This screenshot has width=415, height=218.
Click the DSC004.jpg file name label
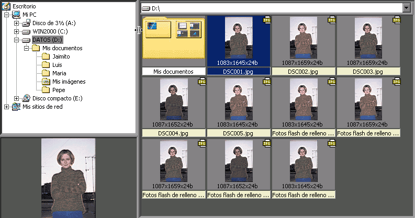click(x=174, y=133)
